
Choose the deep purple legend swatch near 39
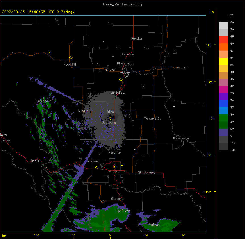point(223,97)
